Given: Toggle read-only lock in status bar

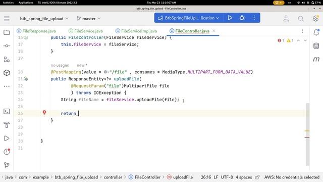Looking at the screenshot, I should tap(257, 177).
